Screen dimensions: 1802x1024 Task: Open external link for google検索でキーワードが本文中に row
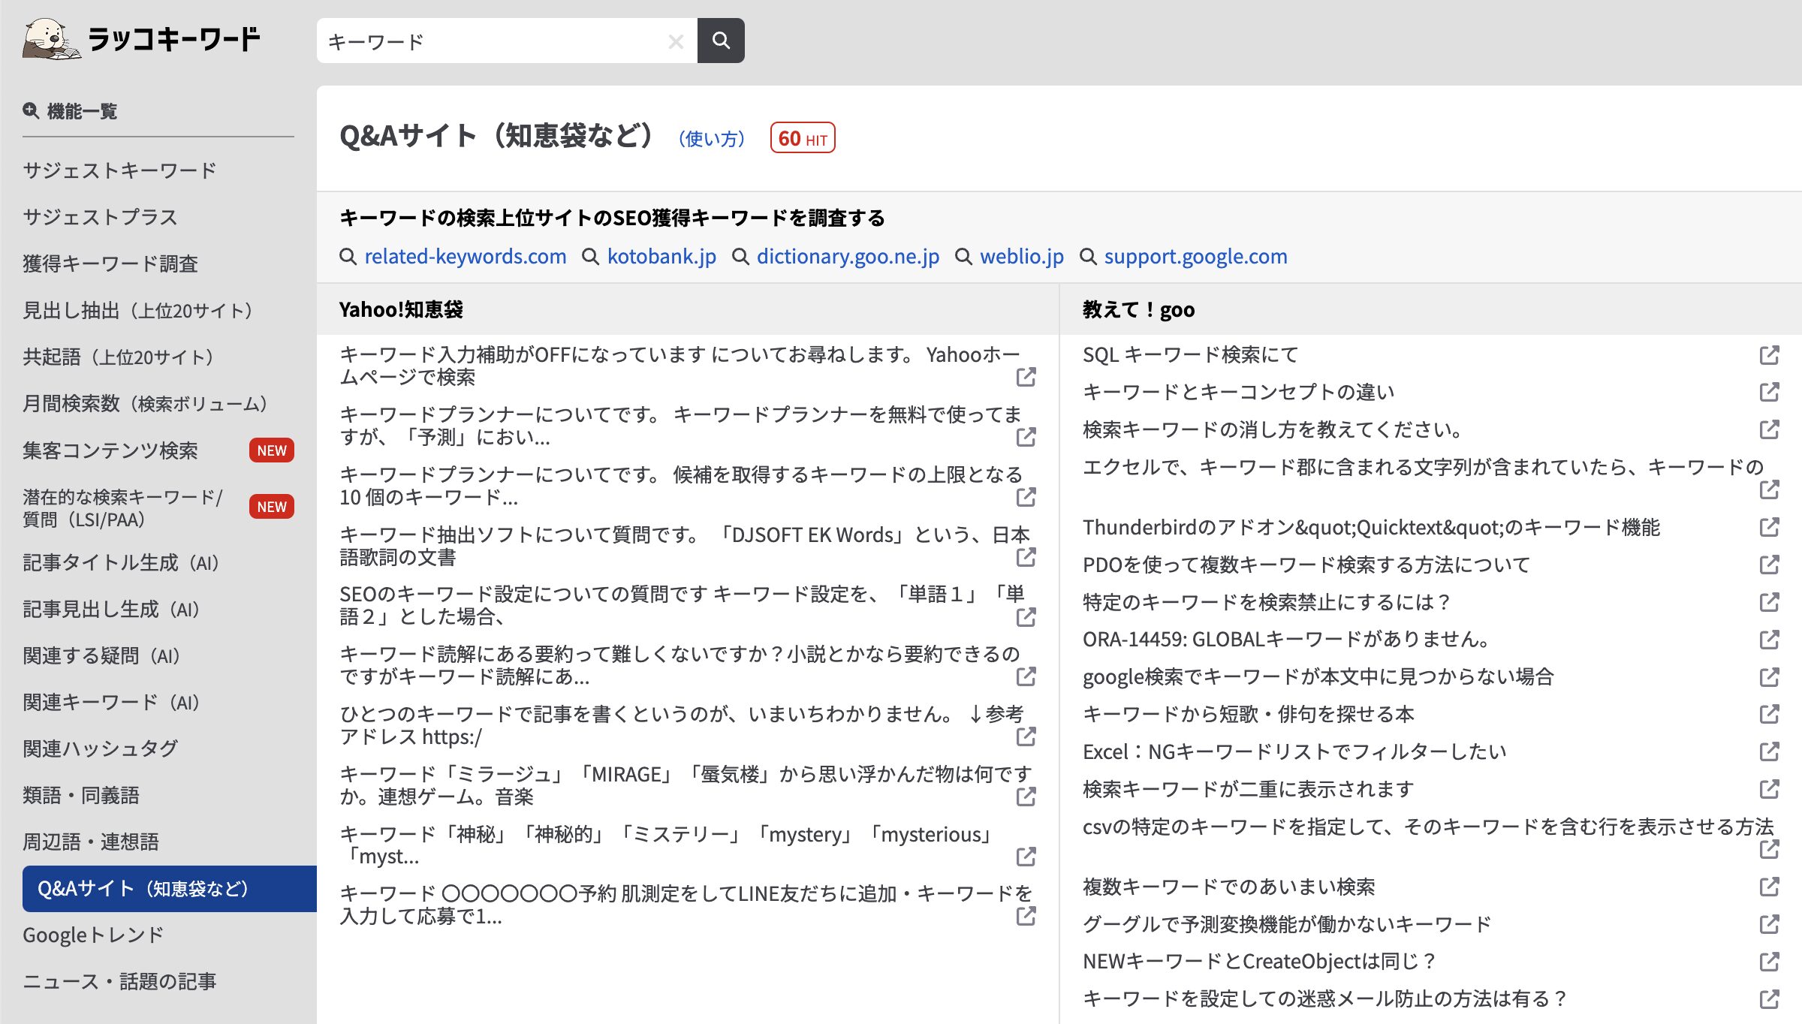(1769, 677)
